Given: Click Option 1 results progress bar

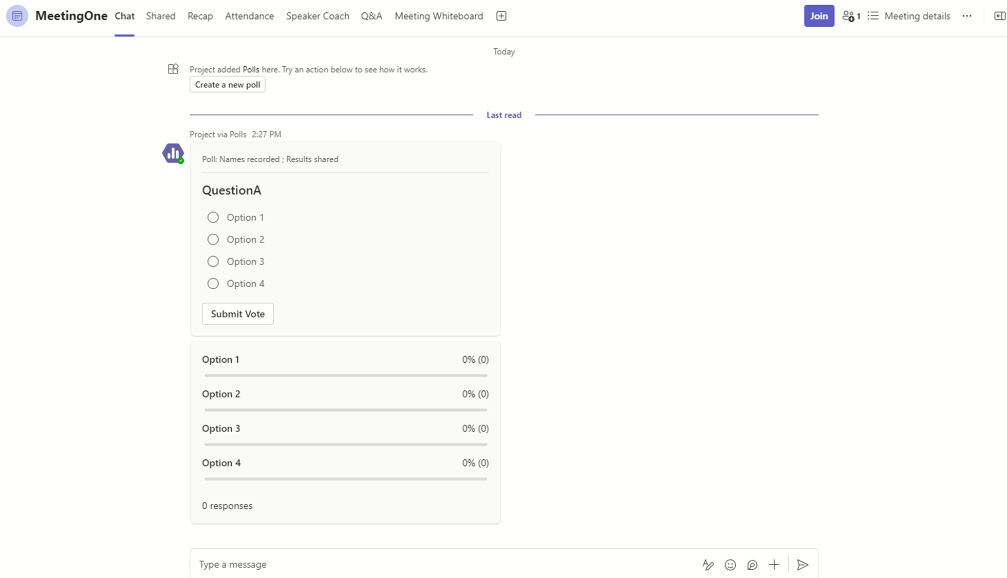Looking at the screenshot, I should (346, 376).
